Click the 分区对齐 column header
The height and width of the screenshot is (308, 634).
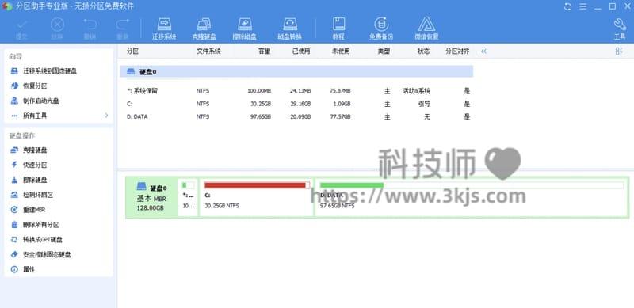click(x=457, y=51)
